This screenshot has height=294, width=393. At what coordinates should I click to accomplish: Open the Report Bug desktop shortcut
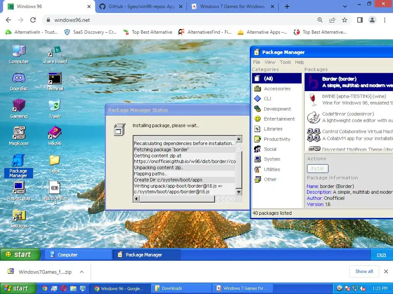tap(19, 191)
